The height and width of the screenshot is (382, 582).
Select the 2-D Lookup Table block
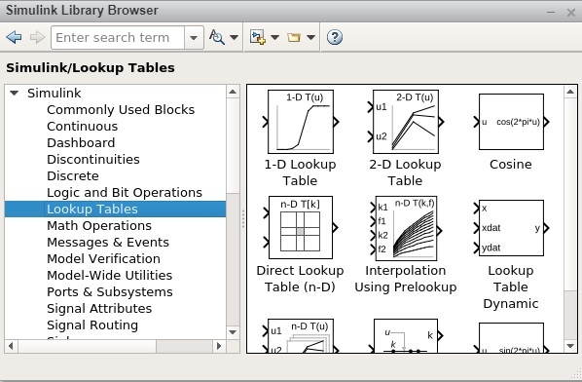(x=405, y=122)
